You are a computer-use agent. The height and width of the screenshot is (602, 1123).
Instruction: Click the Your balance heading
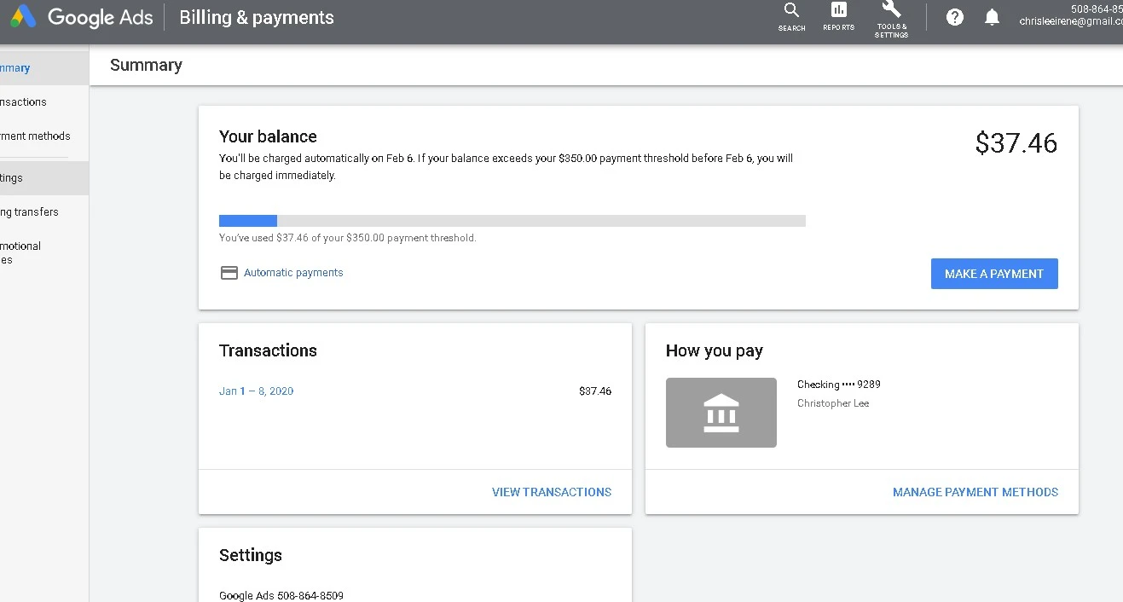point(268,136)
